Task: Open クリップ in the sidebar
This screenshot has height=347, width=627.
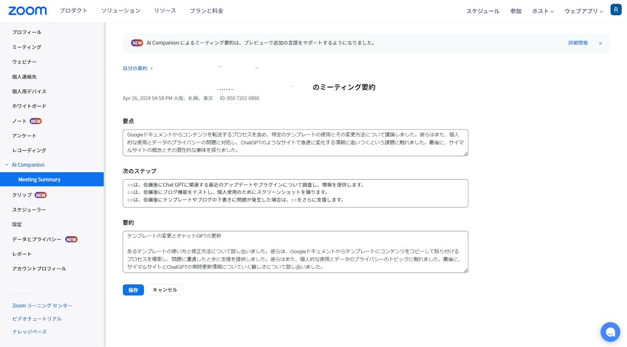Action: [22, 195]
